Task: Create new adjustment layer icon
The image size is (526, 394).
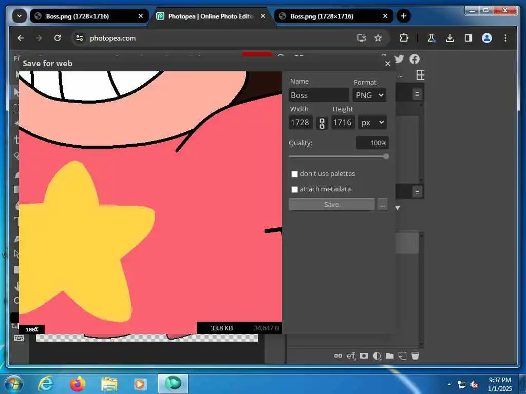Action: (x=377, y=356)
